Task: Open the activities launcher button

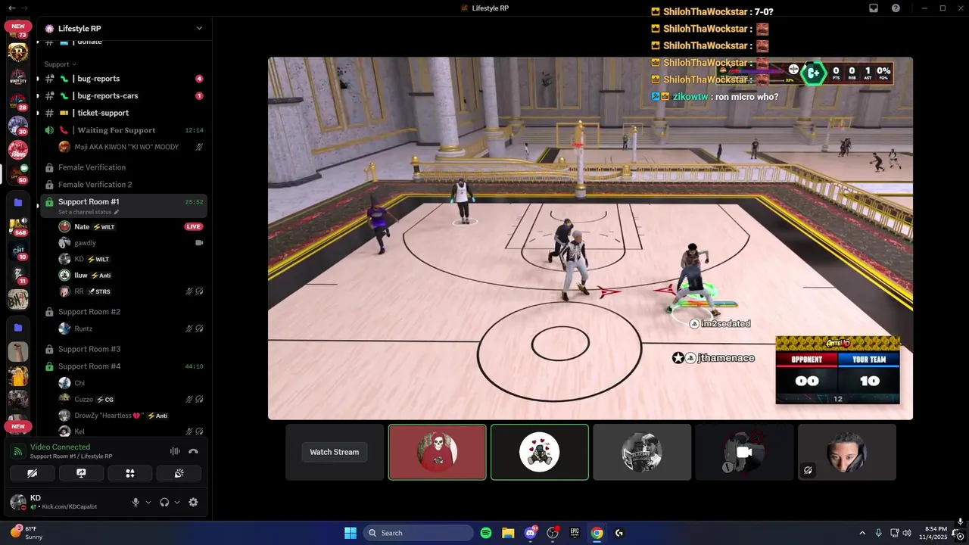Action: (x=130, y=473)
